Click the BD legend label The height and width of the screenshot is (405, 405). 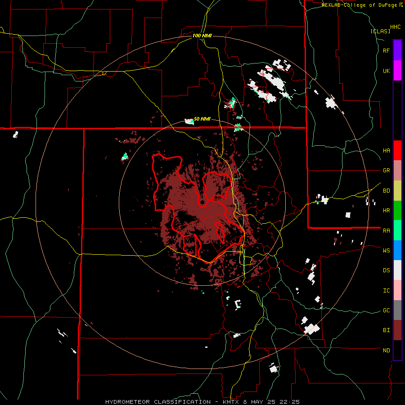386,191
